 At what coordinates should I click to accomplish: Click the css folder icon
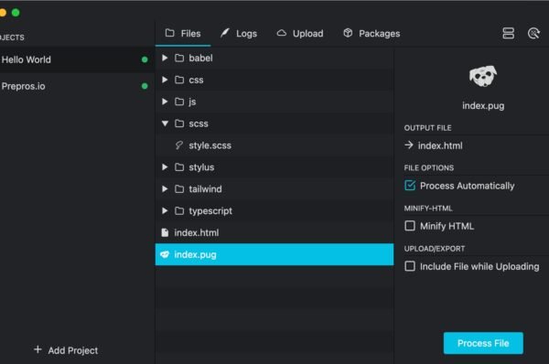click(179, 80)
